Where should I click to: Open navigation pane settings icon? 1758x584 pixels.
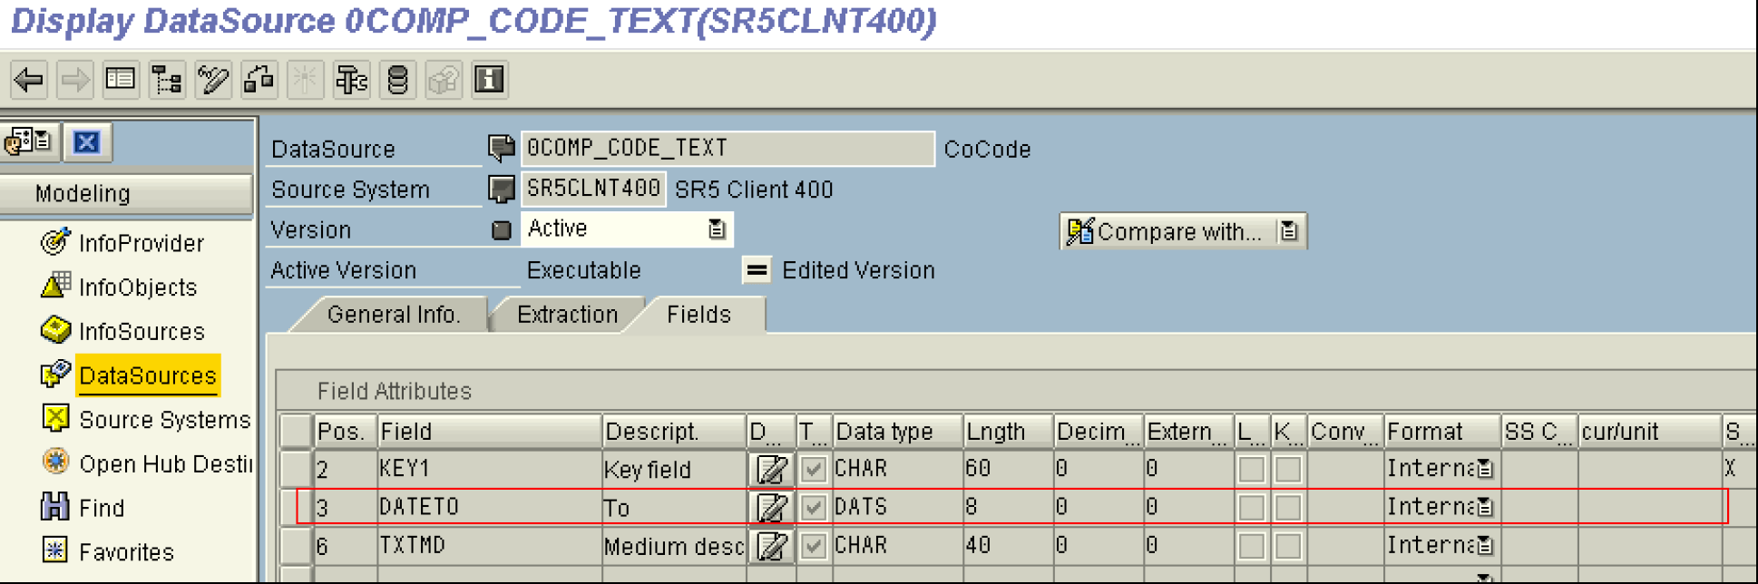pyautogui.click(x=29, y=142)
